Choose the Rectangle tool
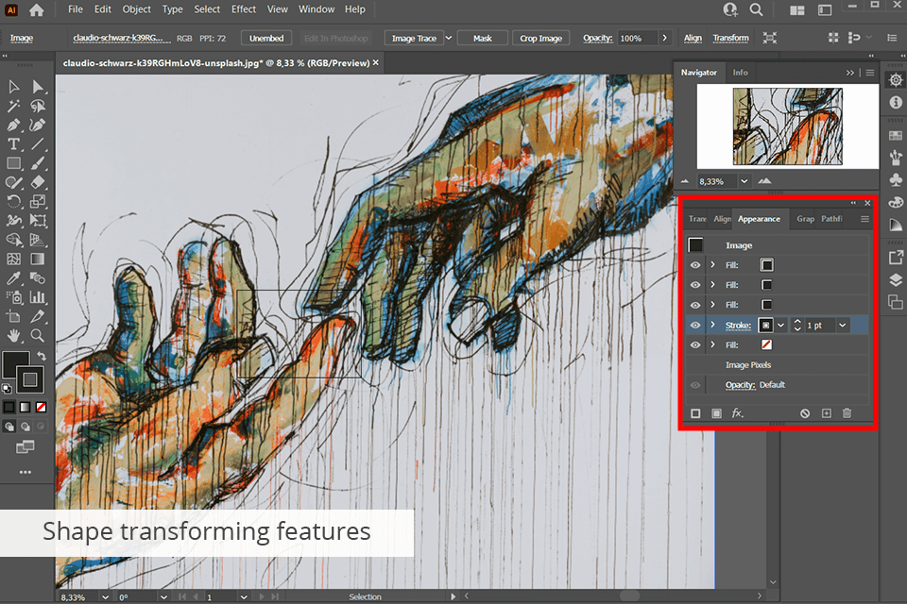The width and height of the screenshot is (907, 604). pos(14,163)
